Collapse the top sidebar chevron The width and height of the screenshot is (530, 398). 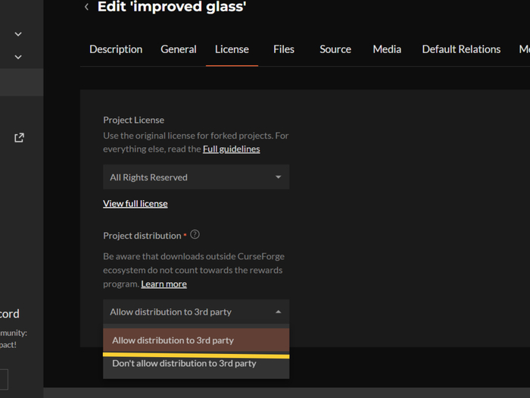coord(18,34)
